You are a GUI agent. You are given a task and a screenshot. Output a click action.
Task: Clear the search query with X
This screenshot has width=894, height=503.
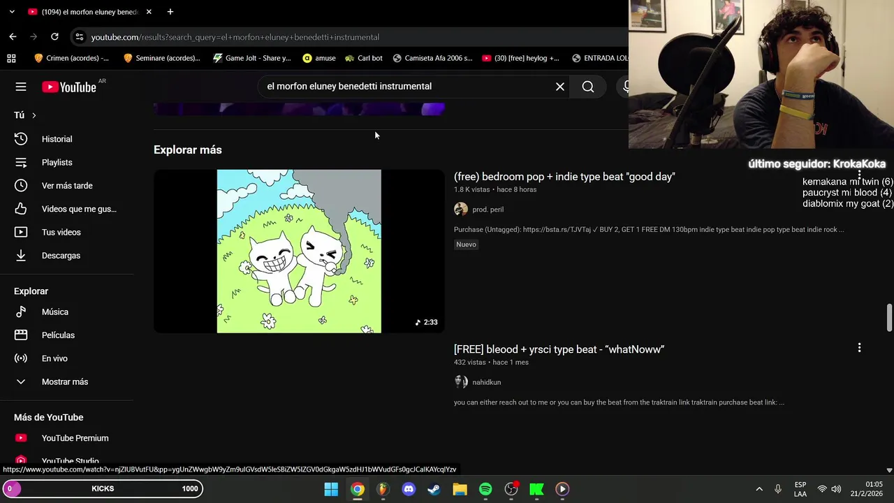click(560, 87)
